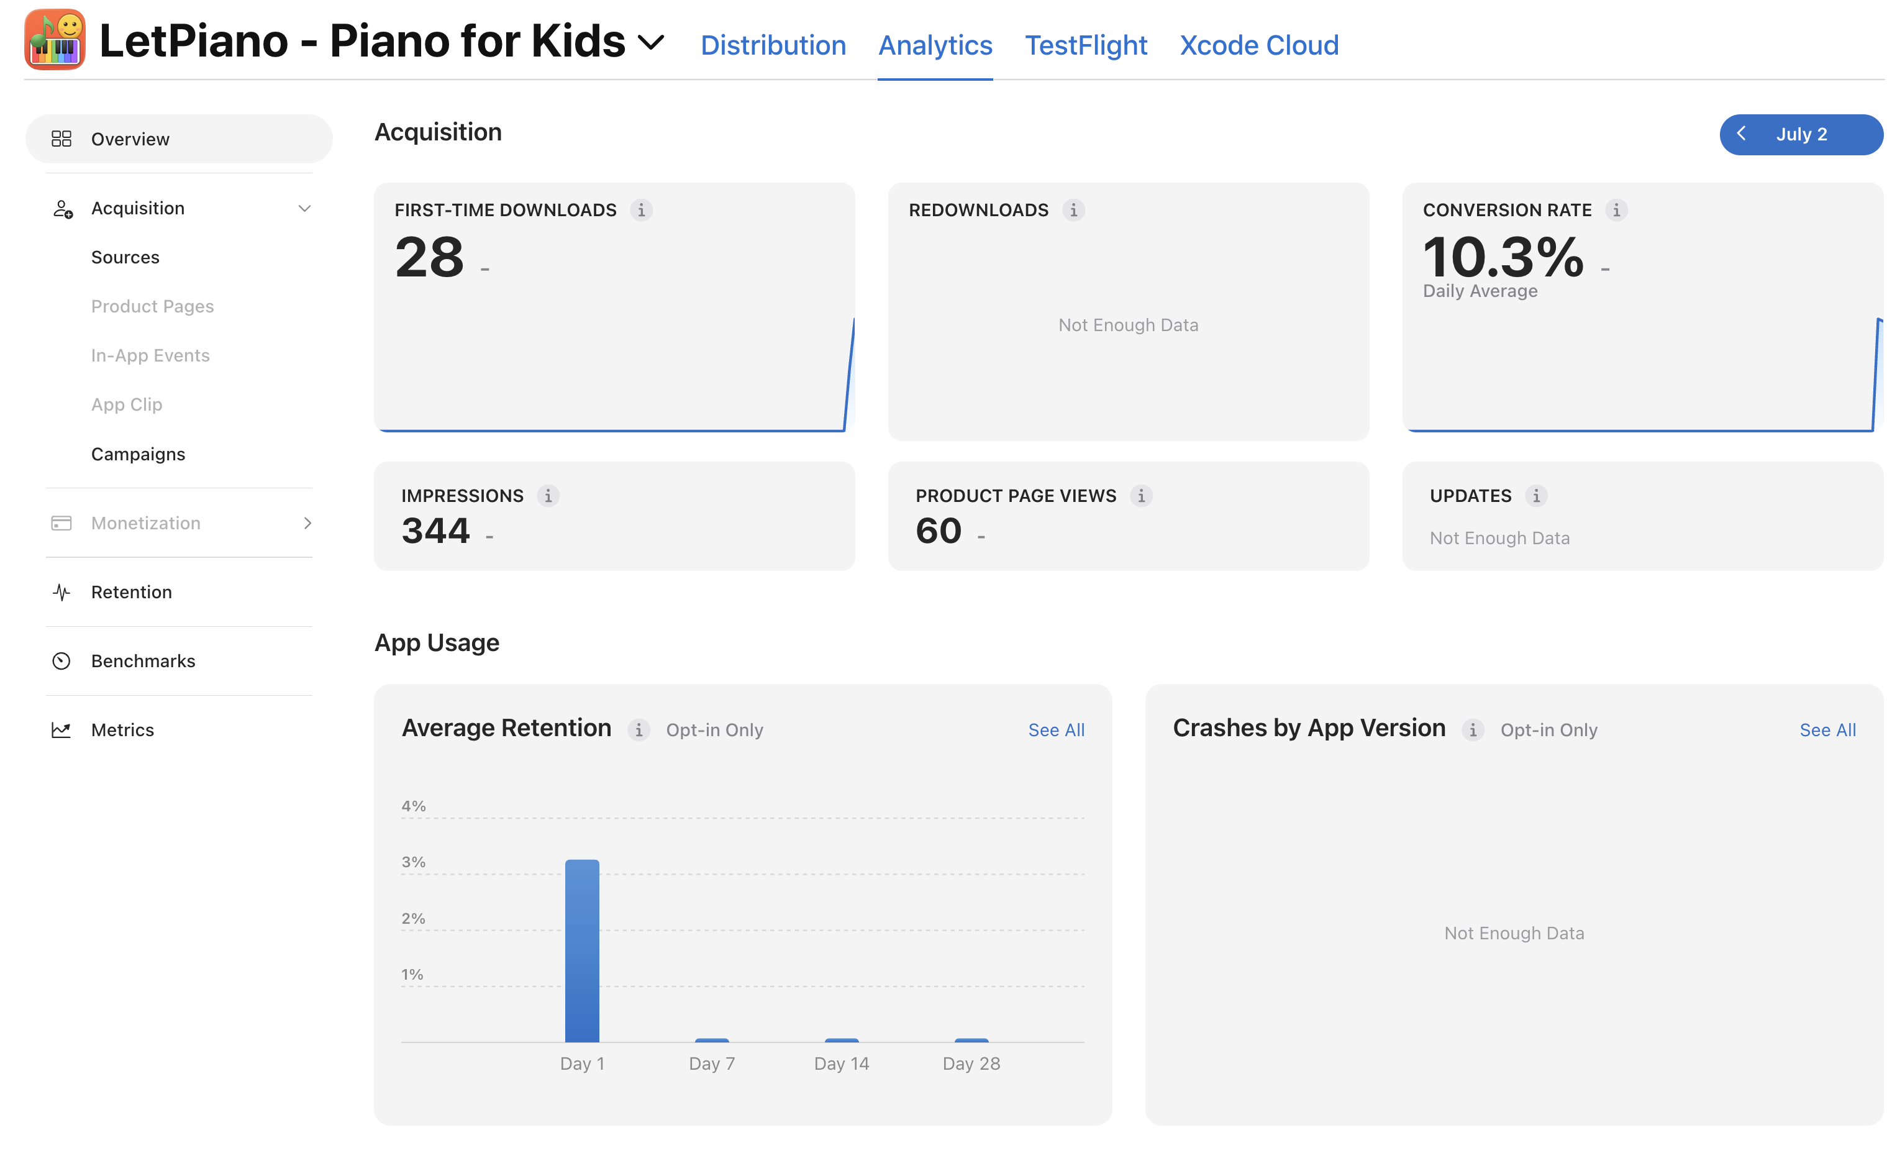See All for Average Retention
1887x1153 pixels.
1056,730
